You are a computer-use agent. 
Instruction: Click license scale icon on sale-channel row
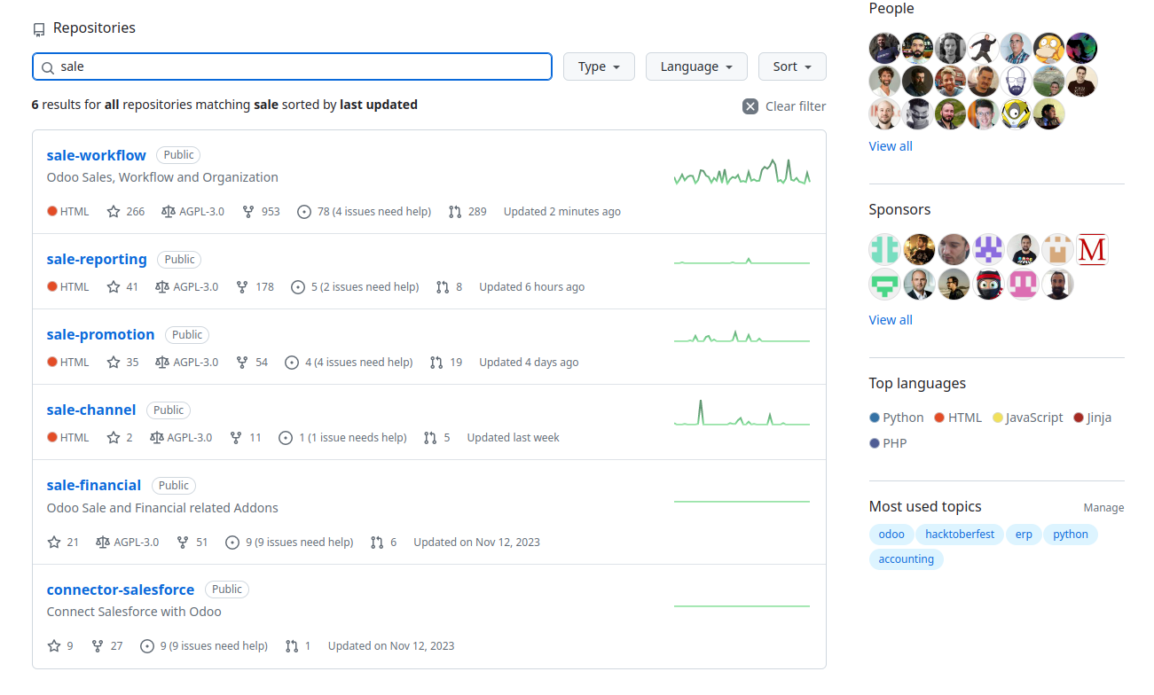click(157, 438)
